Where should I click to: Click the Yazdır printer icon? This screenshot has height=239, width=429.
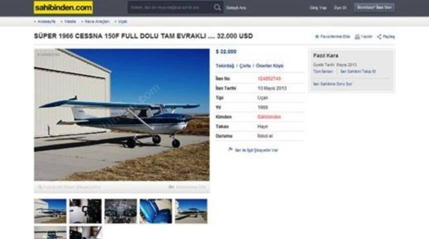[357, 37]
